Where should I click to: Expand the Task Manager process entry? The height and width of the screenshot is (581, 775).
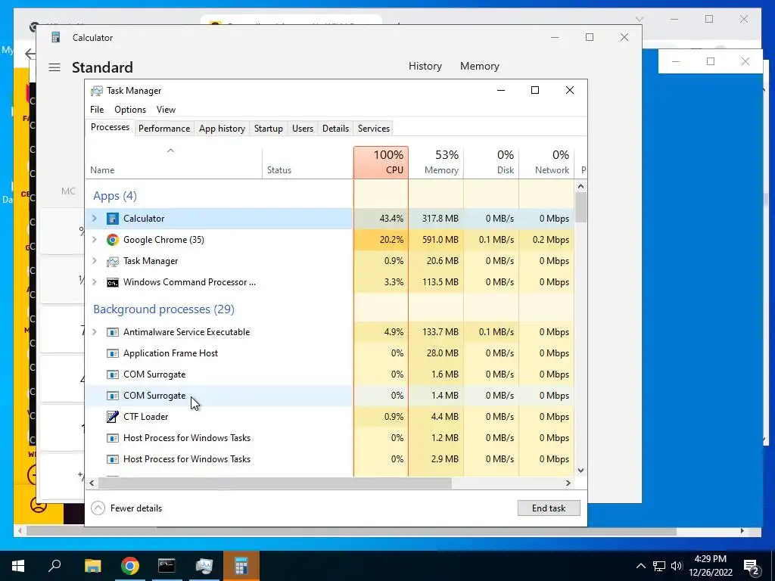[95, 261]
